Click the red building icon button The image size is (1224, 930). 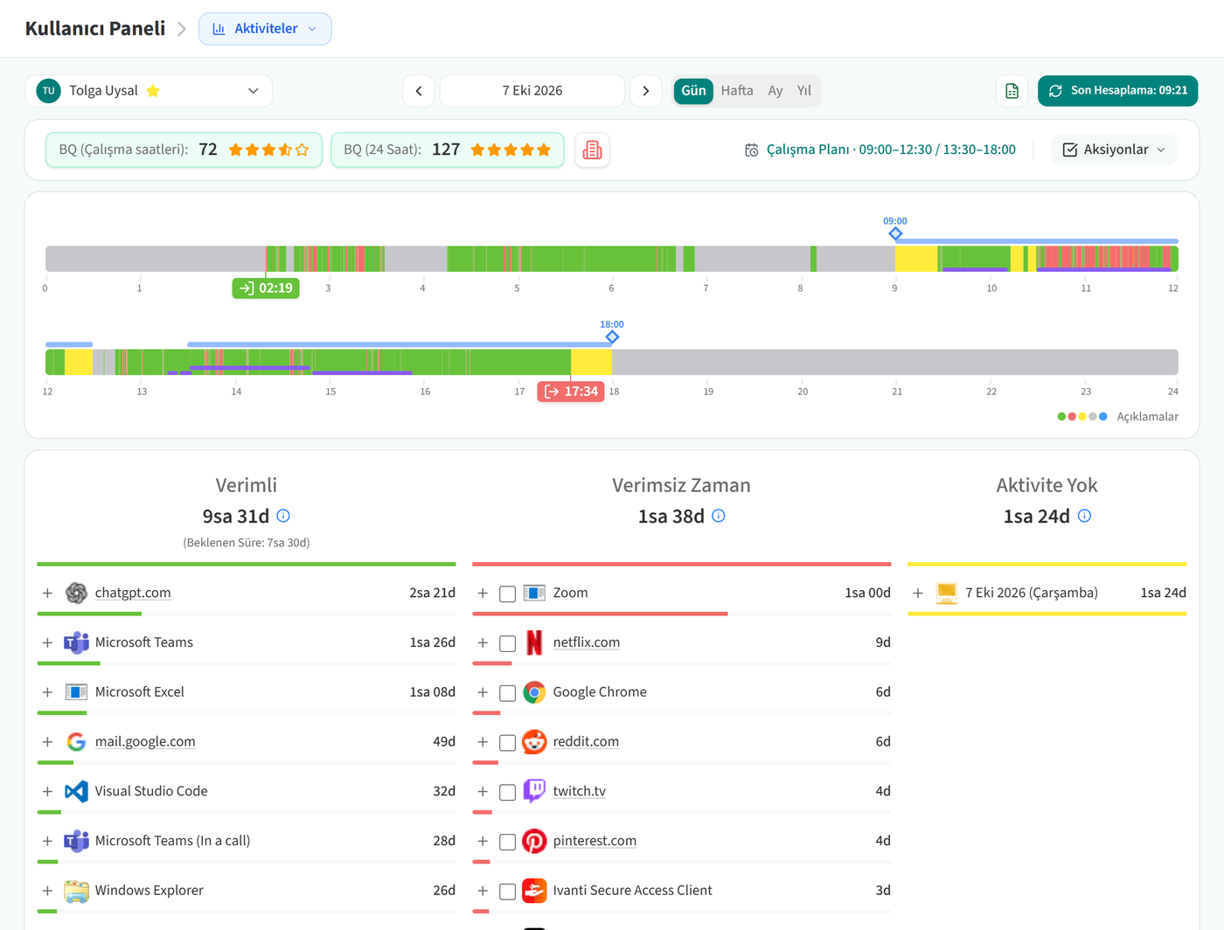pos(592,149)
